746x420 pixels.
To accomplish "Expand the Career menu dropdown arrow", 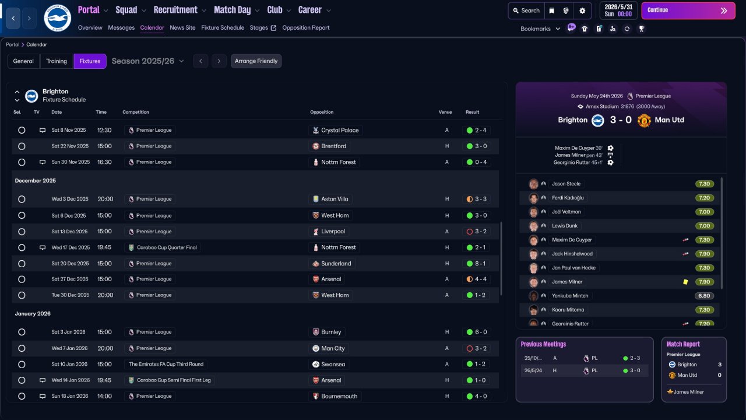I will pos(328,10).
